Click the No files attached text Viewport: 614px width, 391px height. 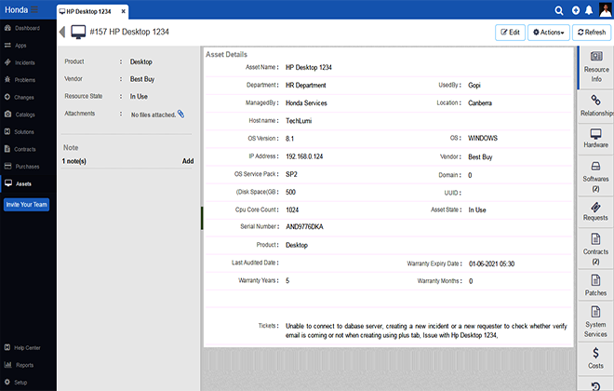tap(153, 115)
